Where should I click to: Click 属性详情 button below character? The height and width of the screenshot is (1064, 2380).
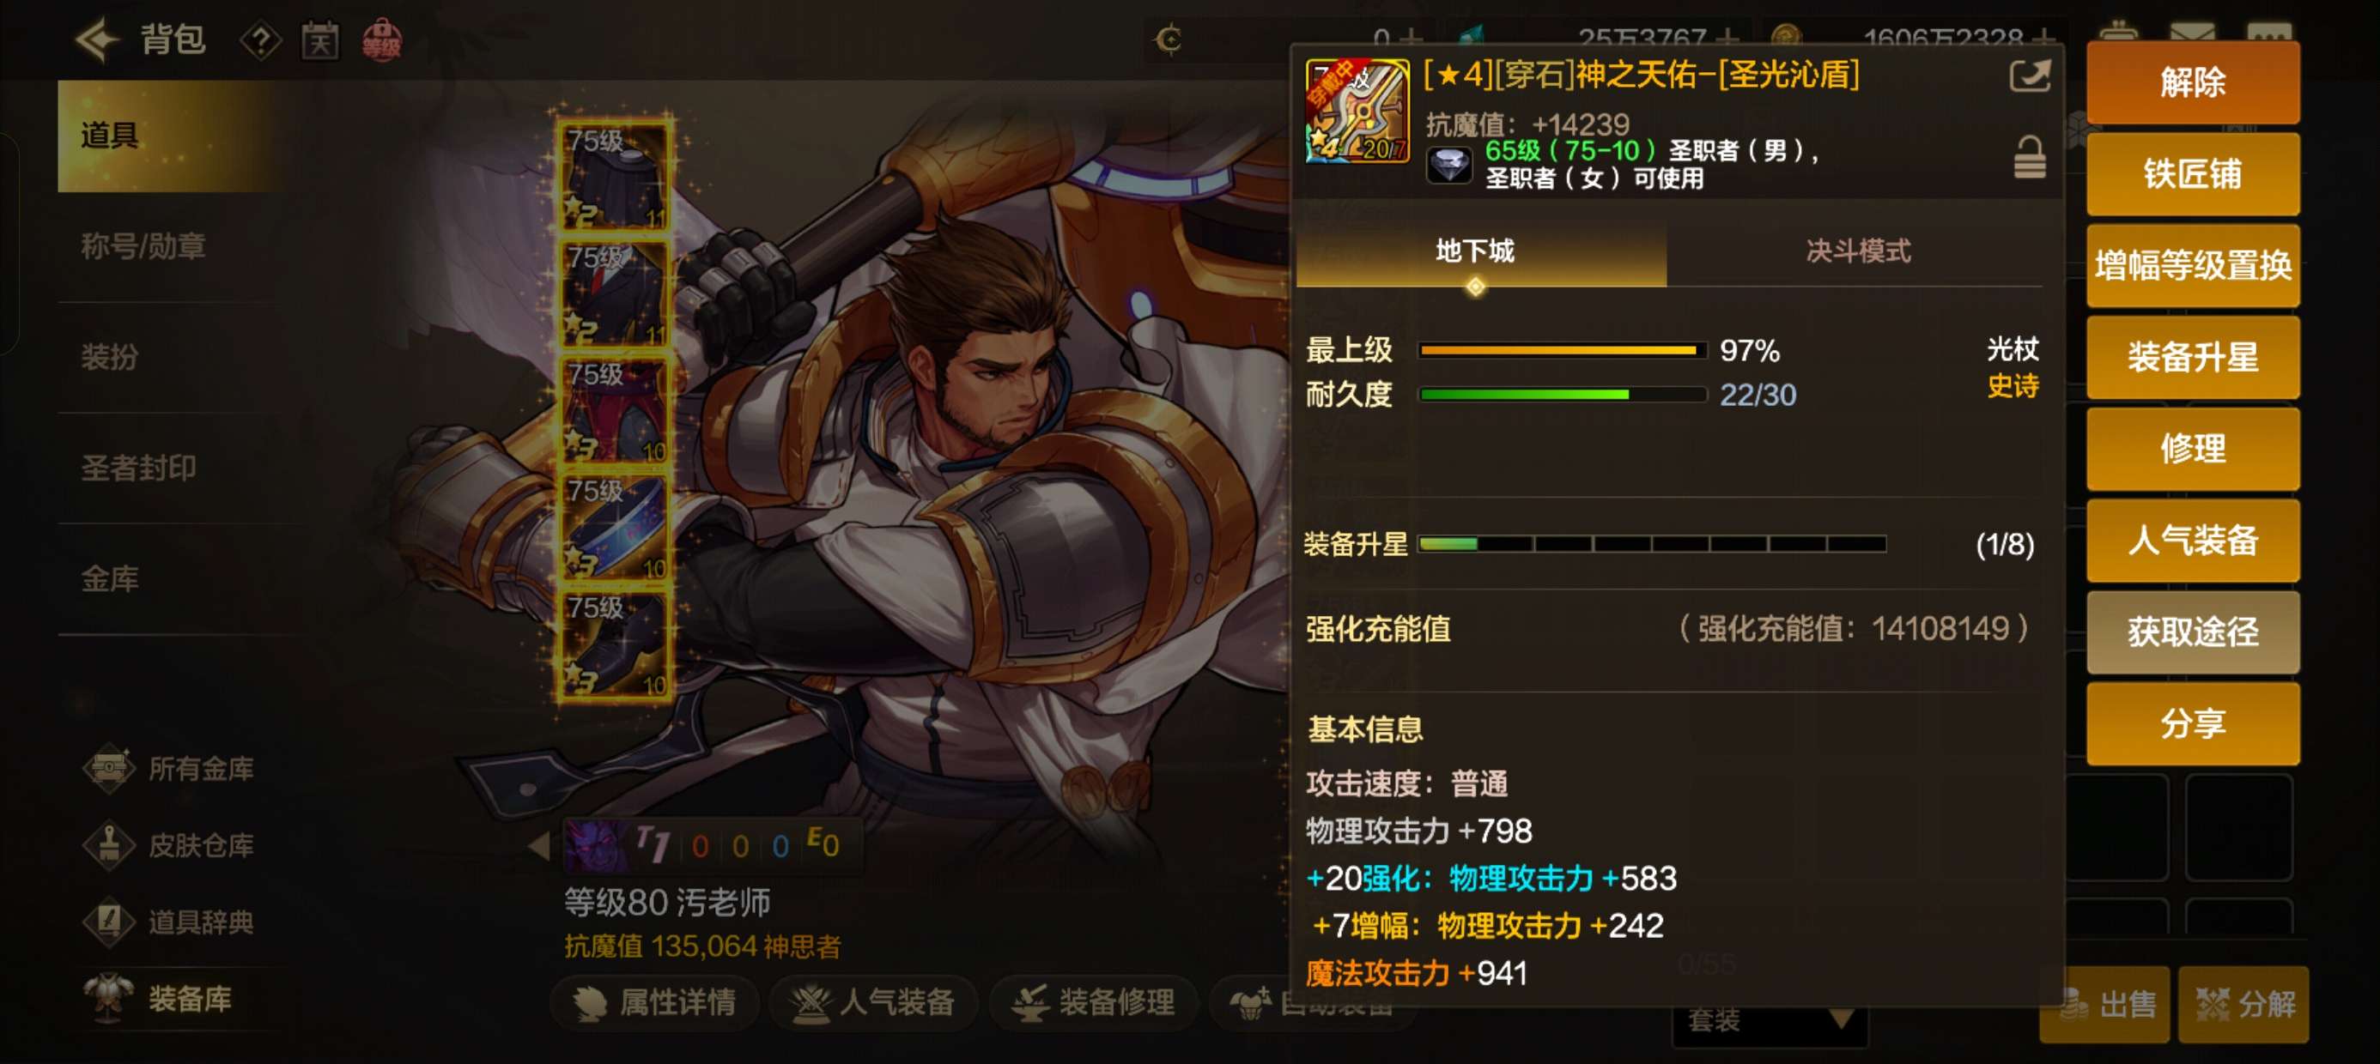click(x=654, y=1002)
